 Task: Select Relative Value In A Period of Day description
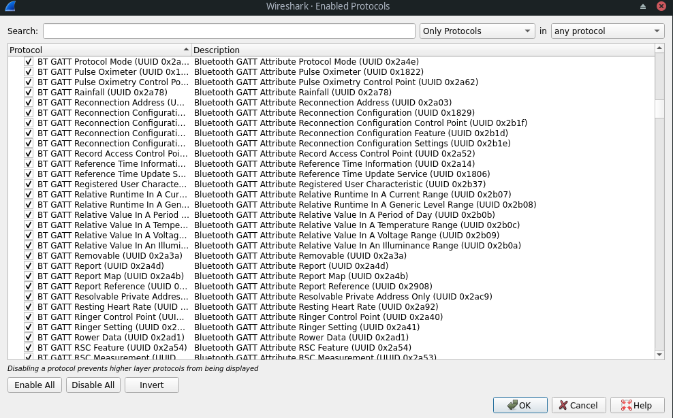[345, 215]
